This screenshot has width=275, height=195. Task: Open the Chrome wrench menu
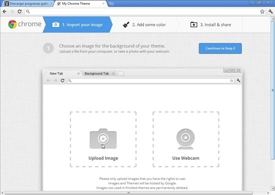270,11
